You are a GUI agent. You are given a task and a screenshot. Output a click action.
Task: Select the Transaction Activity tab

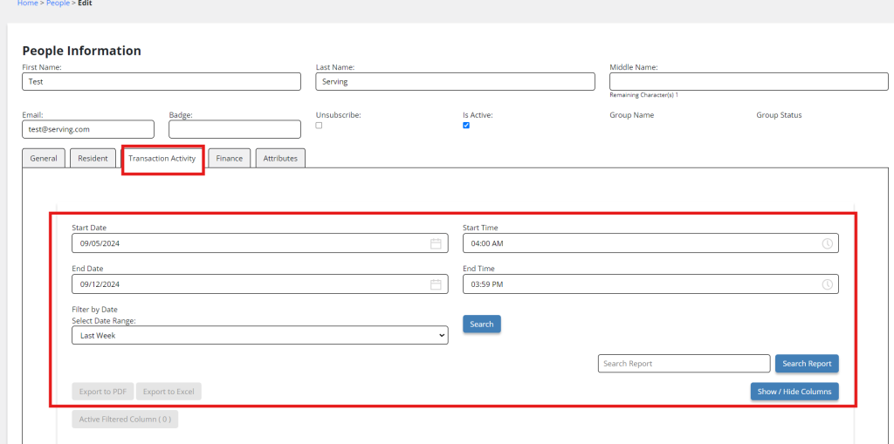click(162, 159)
